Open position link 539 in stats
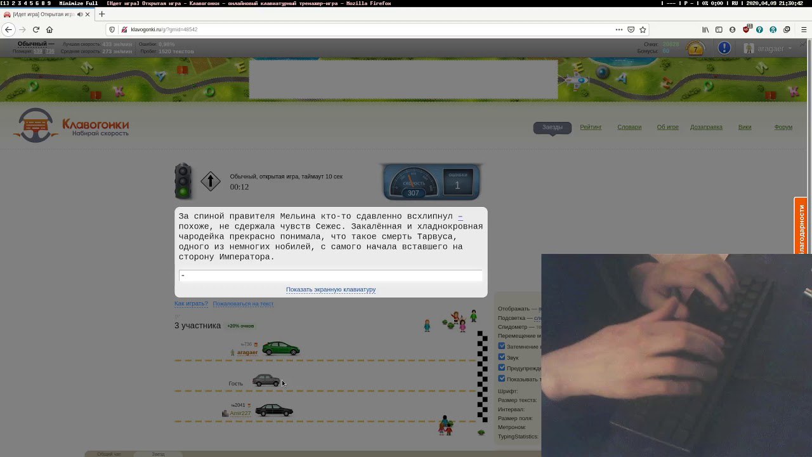This screenshot has height=457, width=812. click(x=38, y=51)
